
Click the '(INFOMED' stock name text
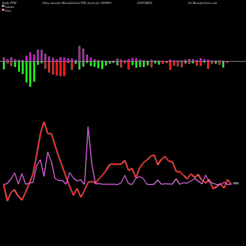(144, 3)
